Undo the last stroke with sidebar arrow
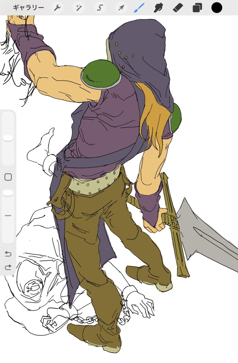238x363 pixels. tap(8, 254)
